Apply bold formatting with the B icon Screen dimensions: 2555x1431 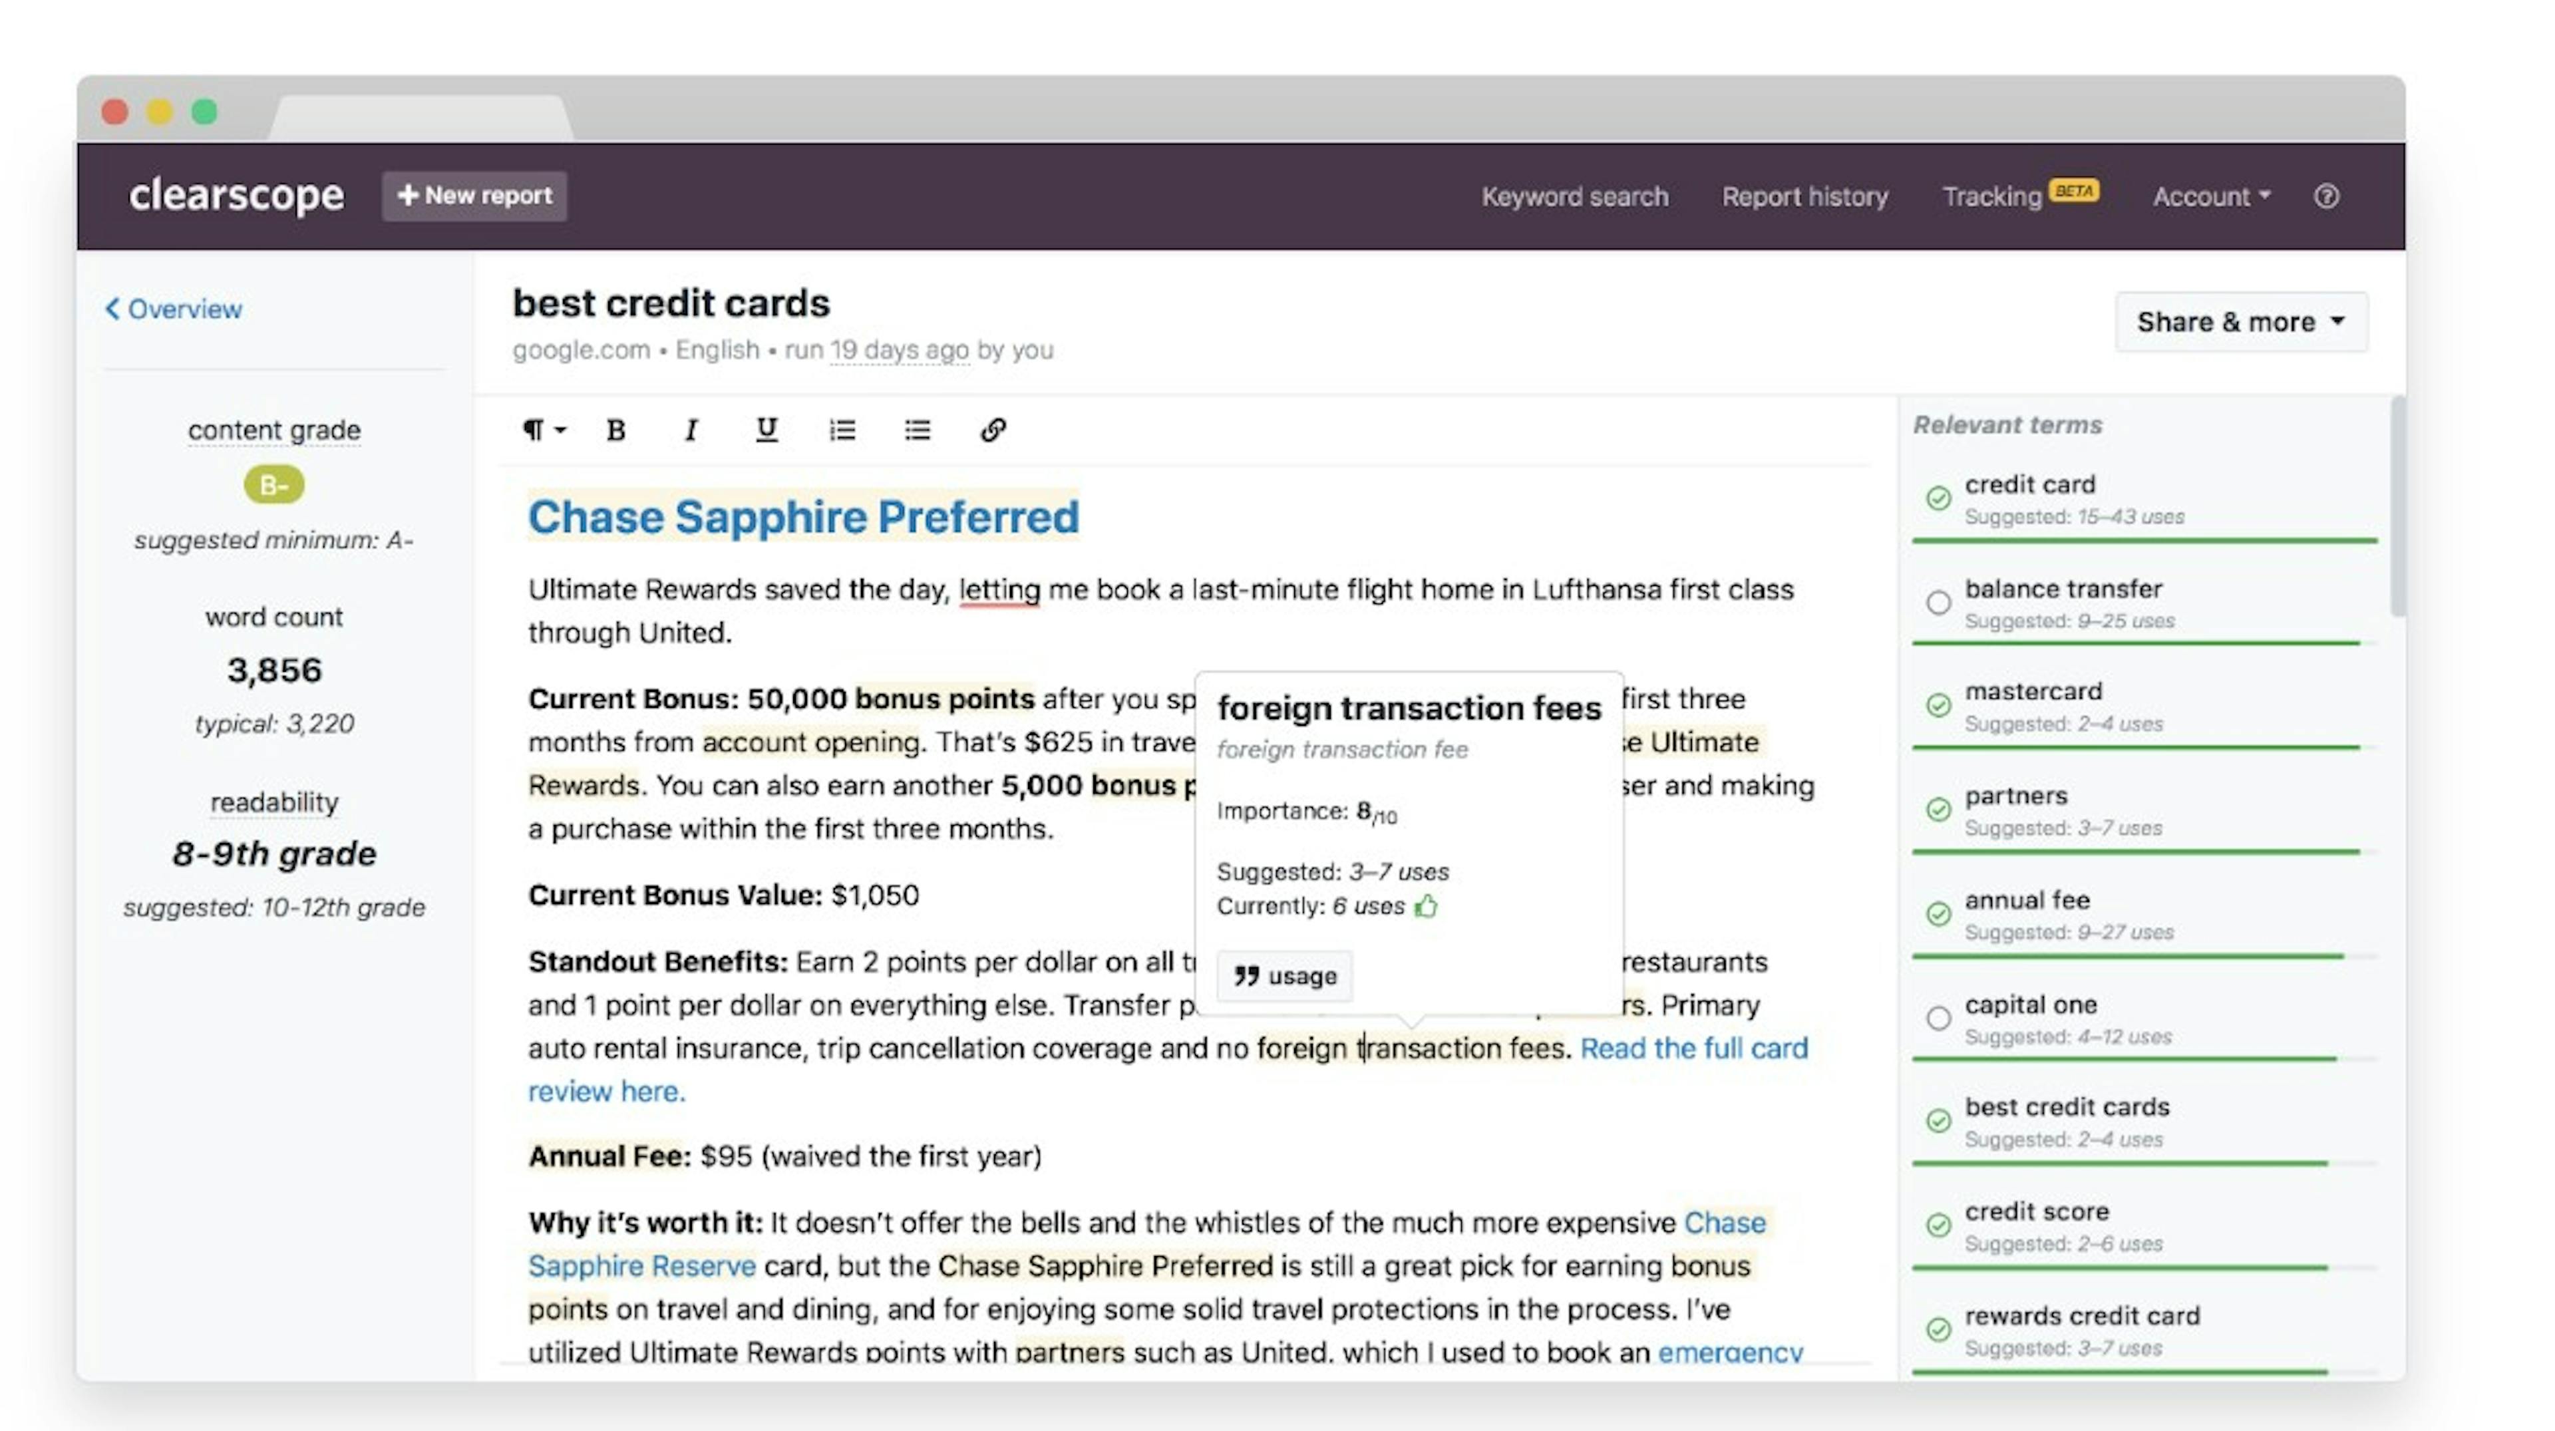pos(616,429)
